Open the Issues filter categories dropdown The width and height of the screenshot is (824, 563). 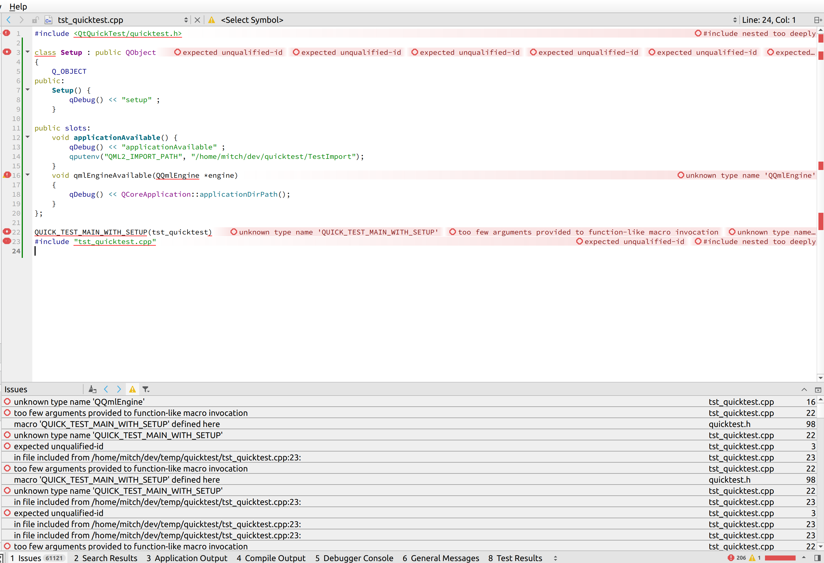coord(146,389)
